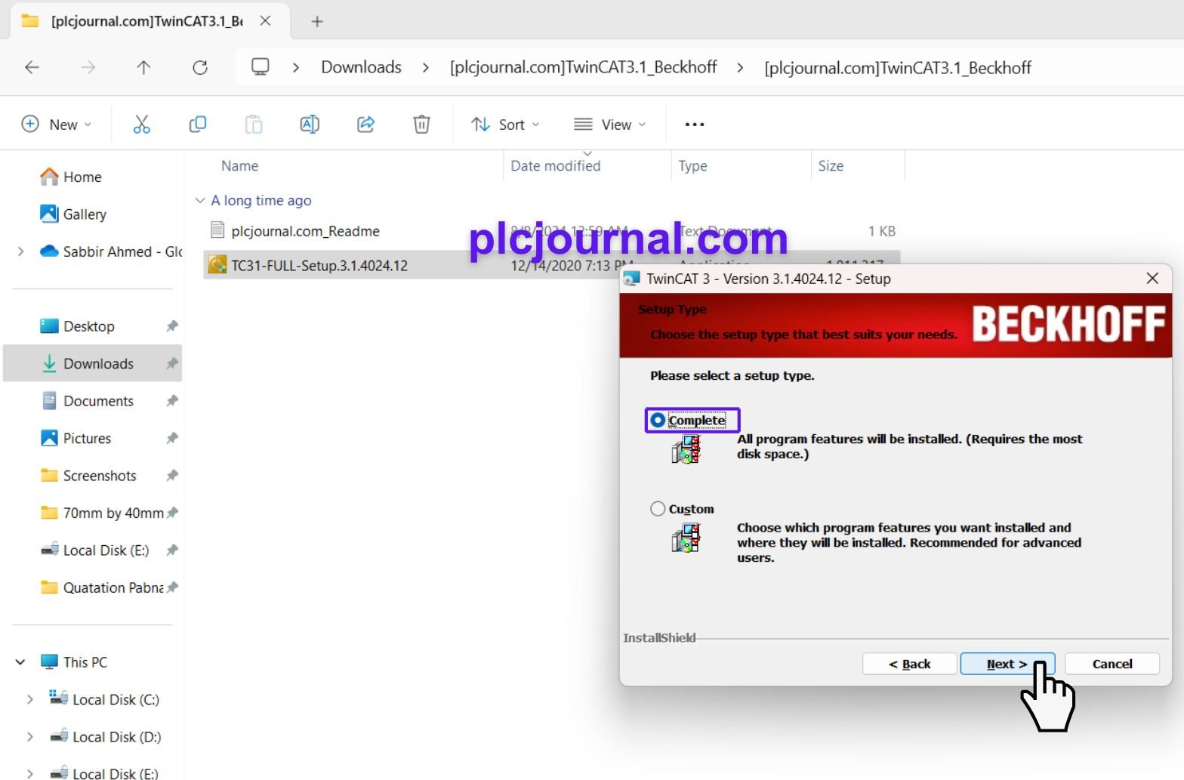This screenshot has width=1184, height=780.
Task: Click the Copy icon in Explorer toolbar
Action: 197,125
